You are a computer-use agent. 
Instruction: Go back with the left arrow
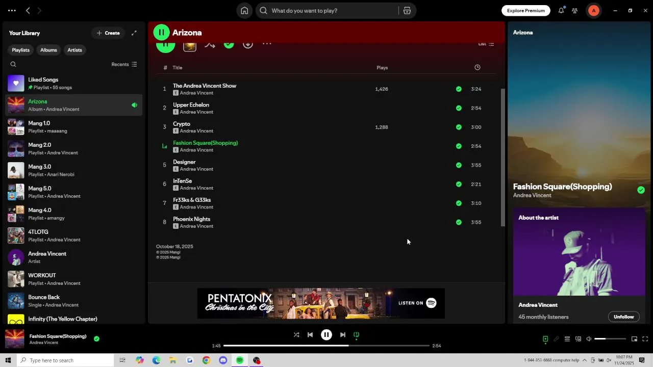pyautogui.click(x=28, y=11)
